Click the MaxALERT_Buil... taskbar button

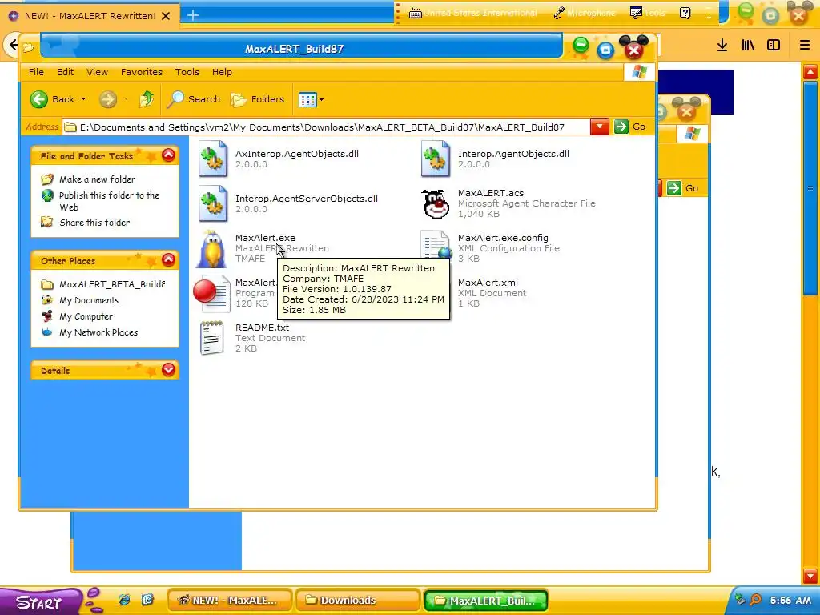click(x=486, y=601)
